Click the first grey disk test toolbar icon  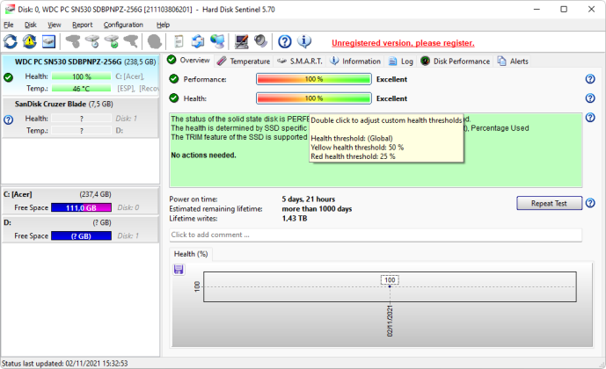pos(73,41)
